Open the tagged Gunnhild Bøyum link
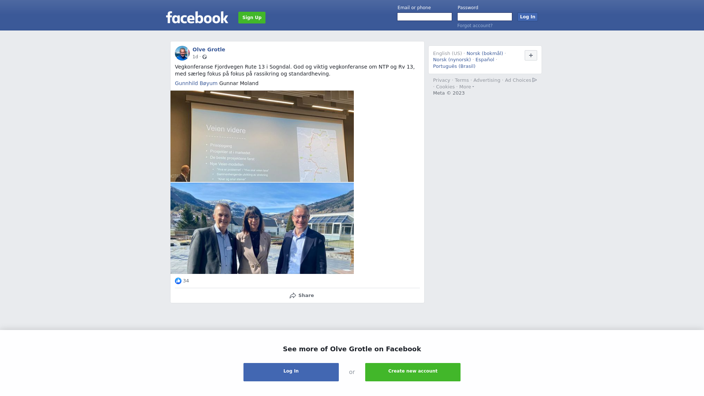704x396 pixels. tap(196, 83)
